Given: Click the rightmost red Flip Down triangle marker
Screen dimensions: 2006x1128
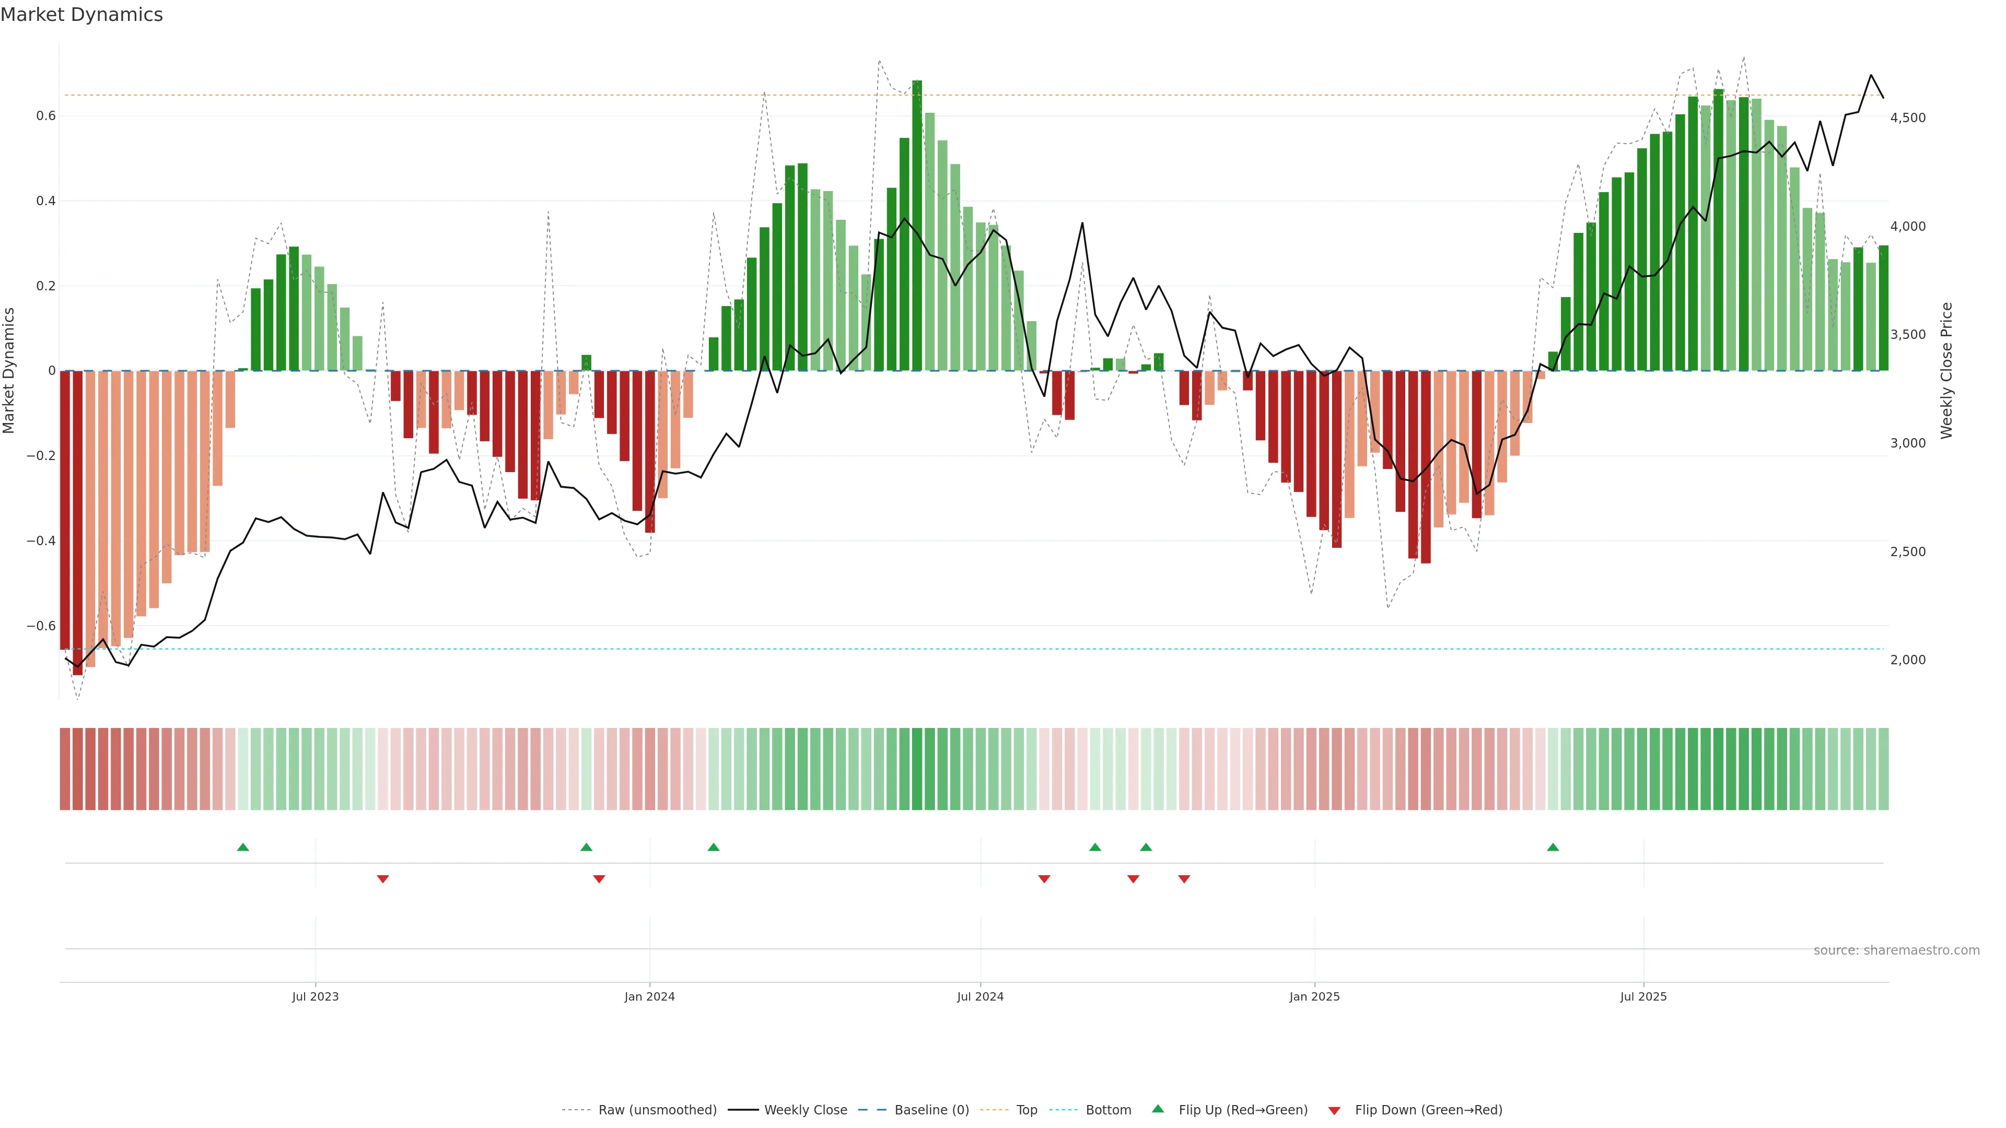Looking at the screenshot, I should click(1184, 879).
